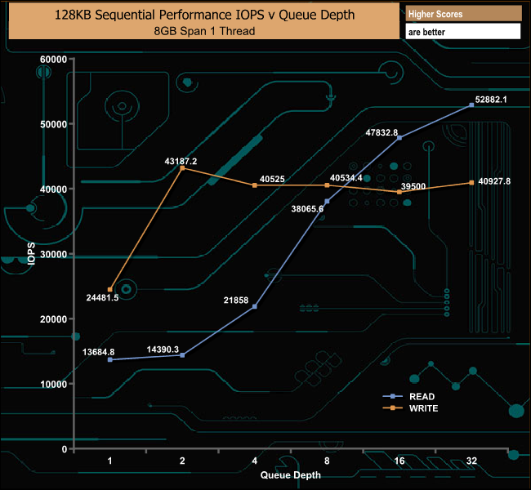
Task: Click the READ data label 52882.1
Action: [491, 100]
